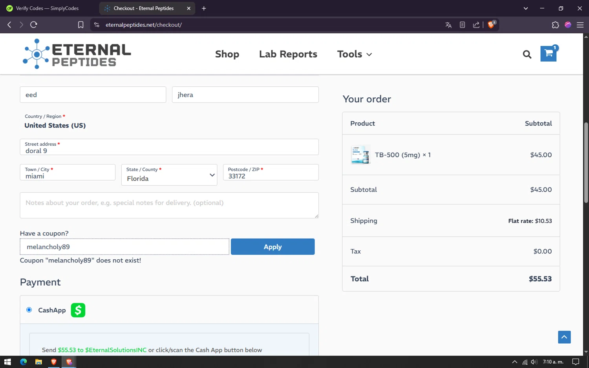Open Brave Shields icon
This screenshot has width=589, height=368.
click(x=491, y=24)
